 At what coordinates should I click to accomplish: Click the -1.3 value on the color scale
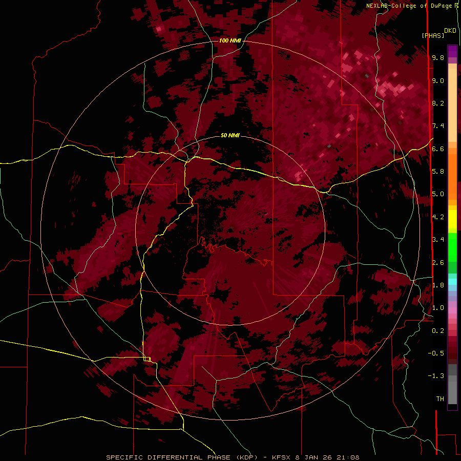(x=436, y=376)
